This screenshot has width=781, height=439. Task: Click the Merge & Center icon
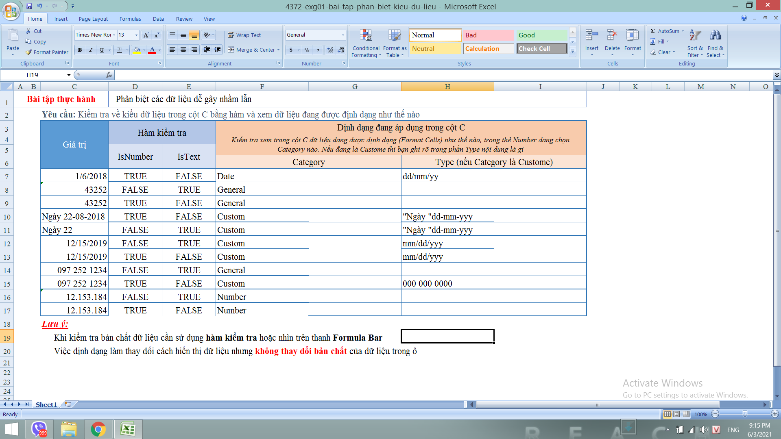click(231, 50)
